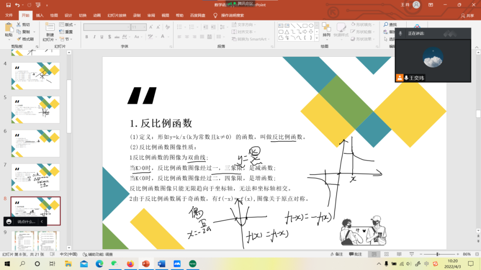Open the Insert (插入) ribbon tab
The image size is (481, 270).
pos(40,15)
